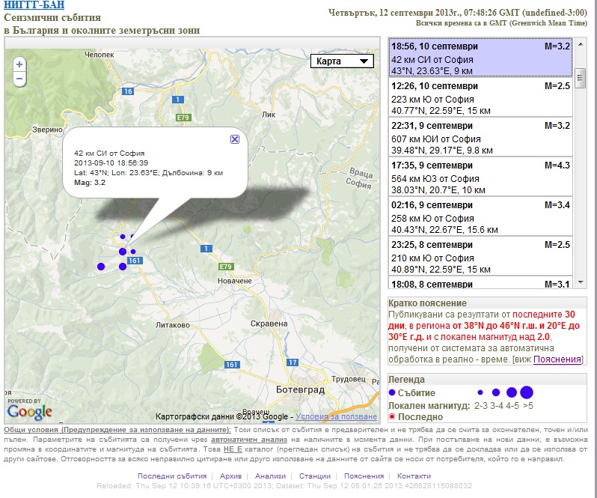This screenshot has height=498, width=597.
Task: Click the 2013-09-10 18:56:39 timestamp in popup
Action: (x=111, y=163)
